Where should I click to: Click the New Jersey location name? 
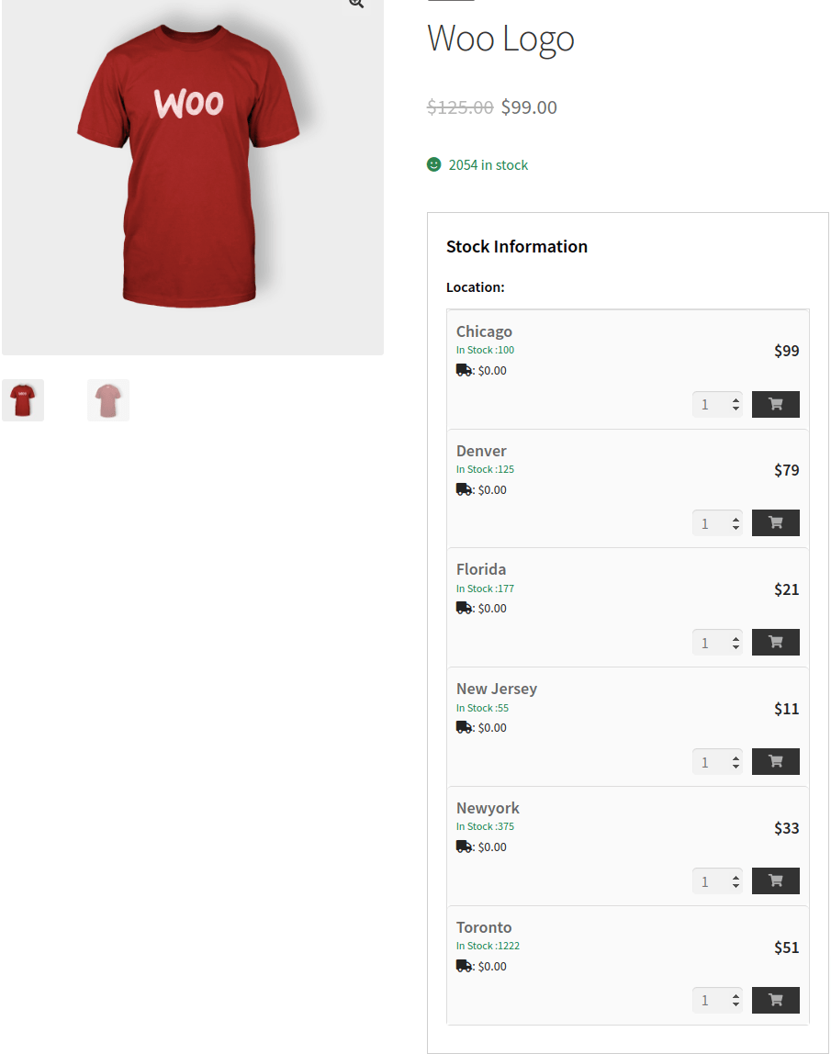(x=497, y=689)
